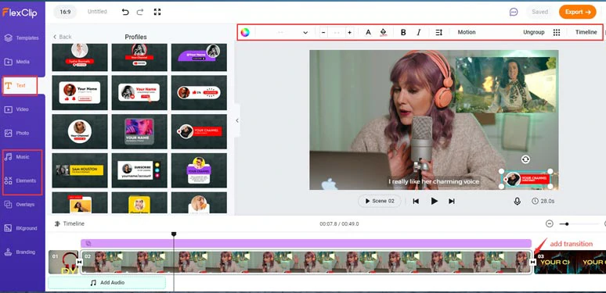Click the microphone voiceover icon
Viewport: 606px width, 293px height.
[517, 202]
